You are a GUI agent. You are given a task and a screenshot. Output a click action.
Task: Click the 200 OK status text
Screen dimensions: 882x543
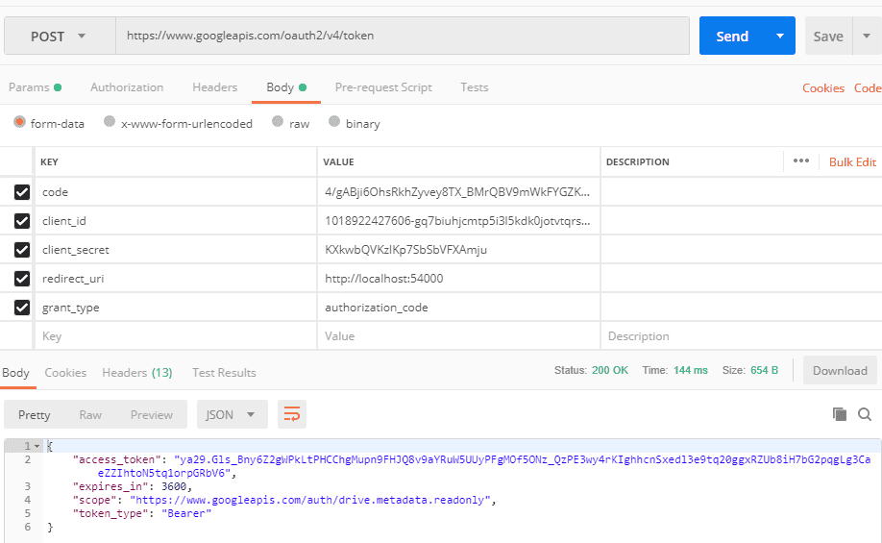610,370
